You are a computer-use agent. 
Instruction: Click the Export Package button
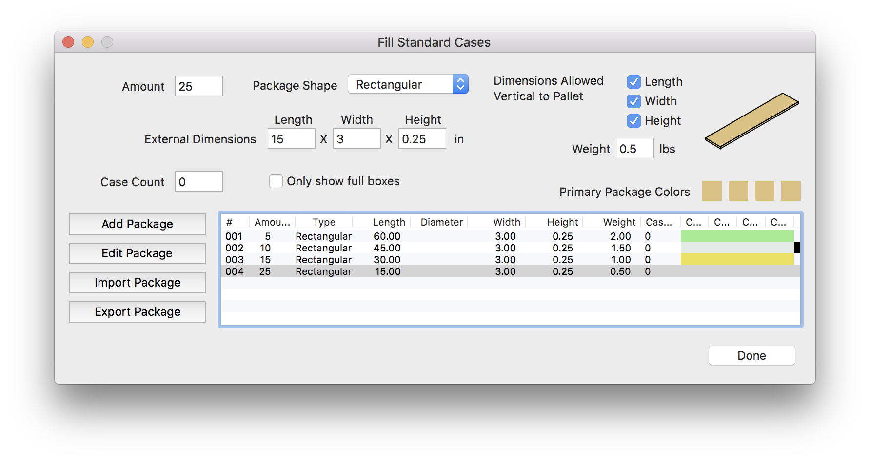tap(138, 312)
